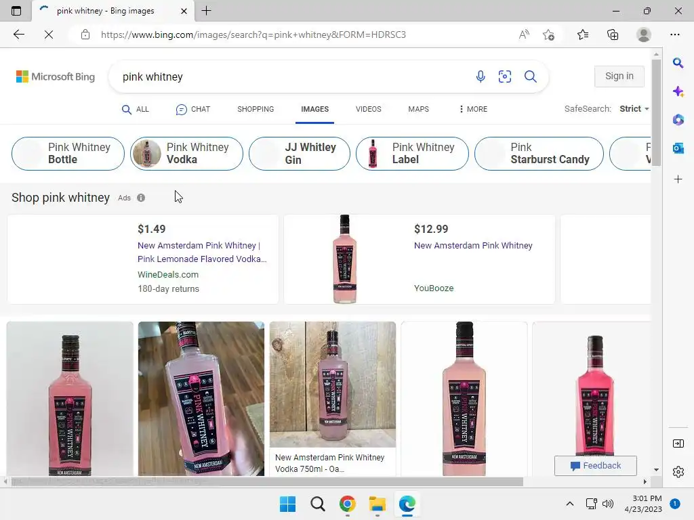Click the horizontal scrollbar thumb

coord(266,481)
